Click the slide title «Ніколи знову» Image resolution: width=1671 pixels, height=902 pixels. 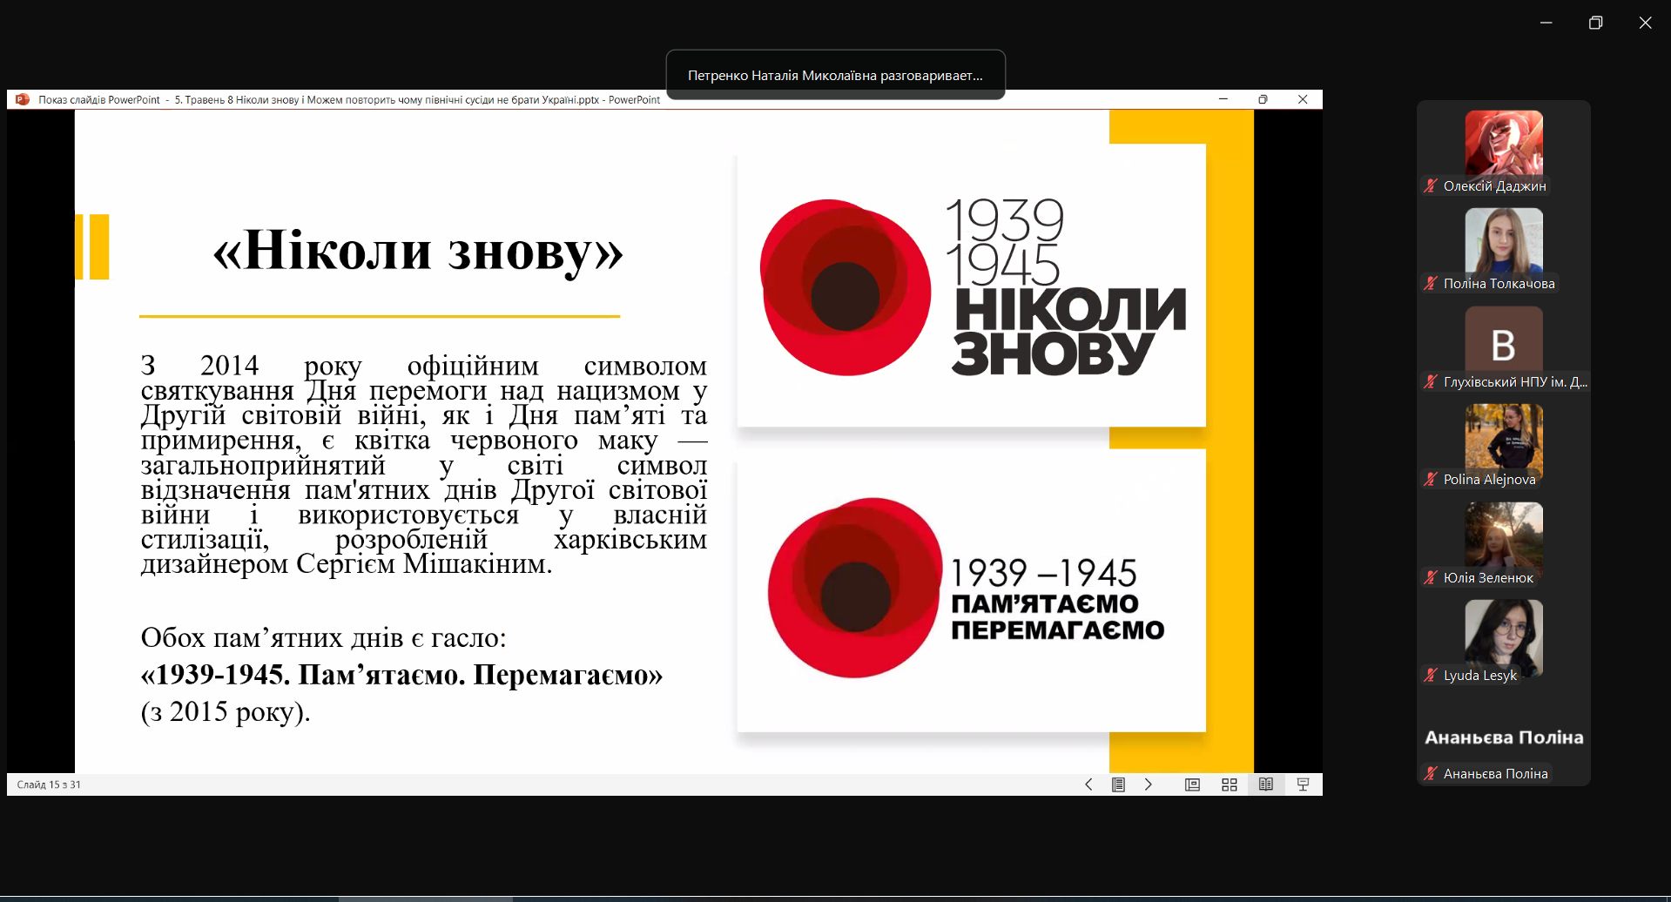(x=418, y=251)
